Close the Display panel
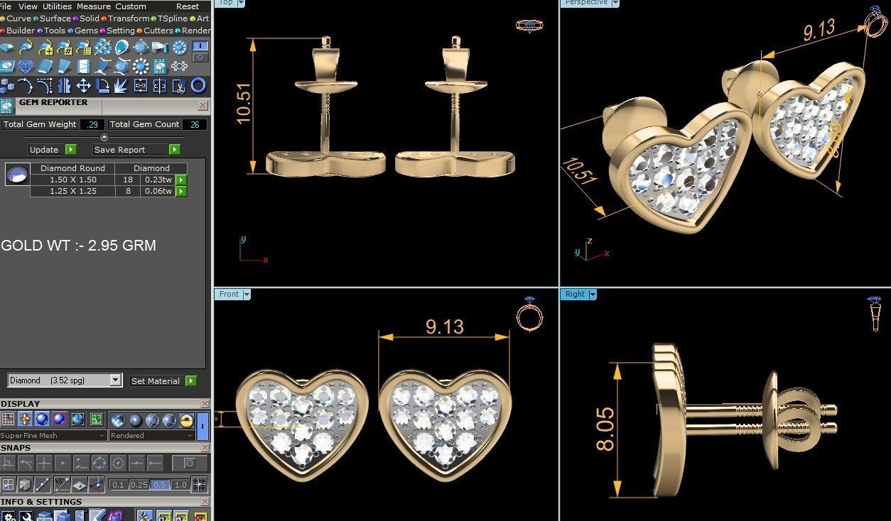 tap(205, 404)
